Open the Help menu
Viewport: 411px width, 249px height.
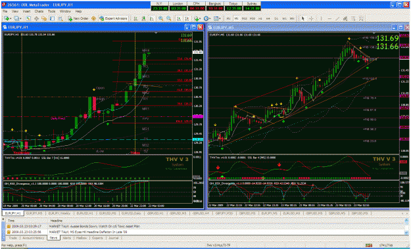point(78,12)
